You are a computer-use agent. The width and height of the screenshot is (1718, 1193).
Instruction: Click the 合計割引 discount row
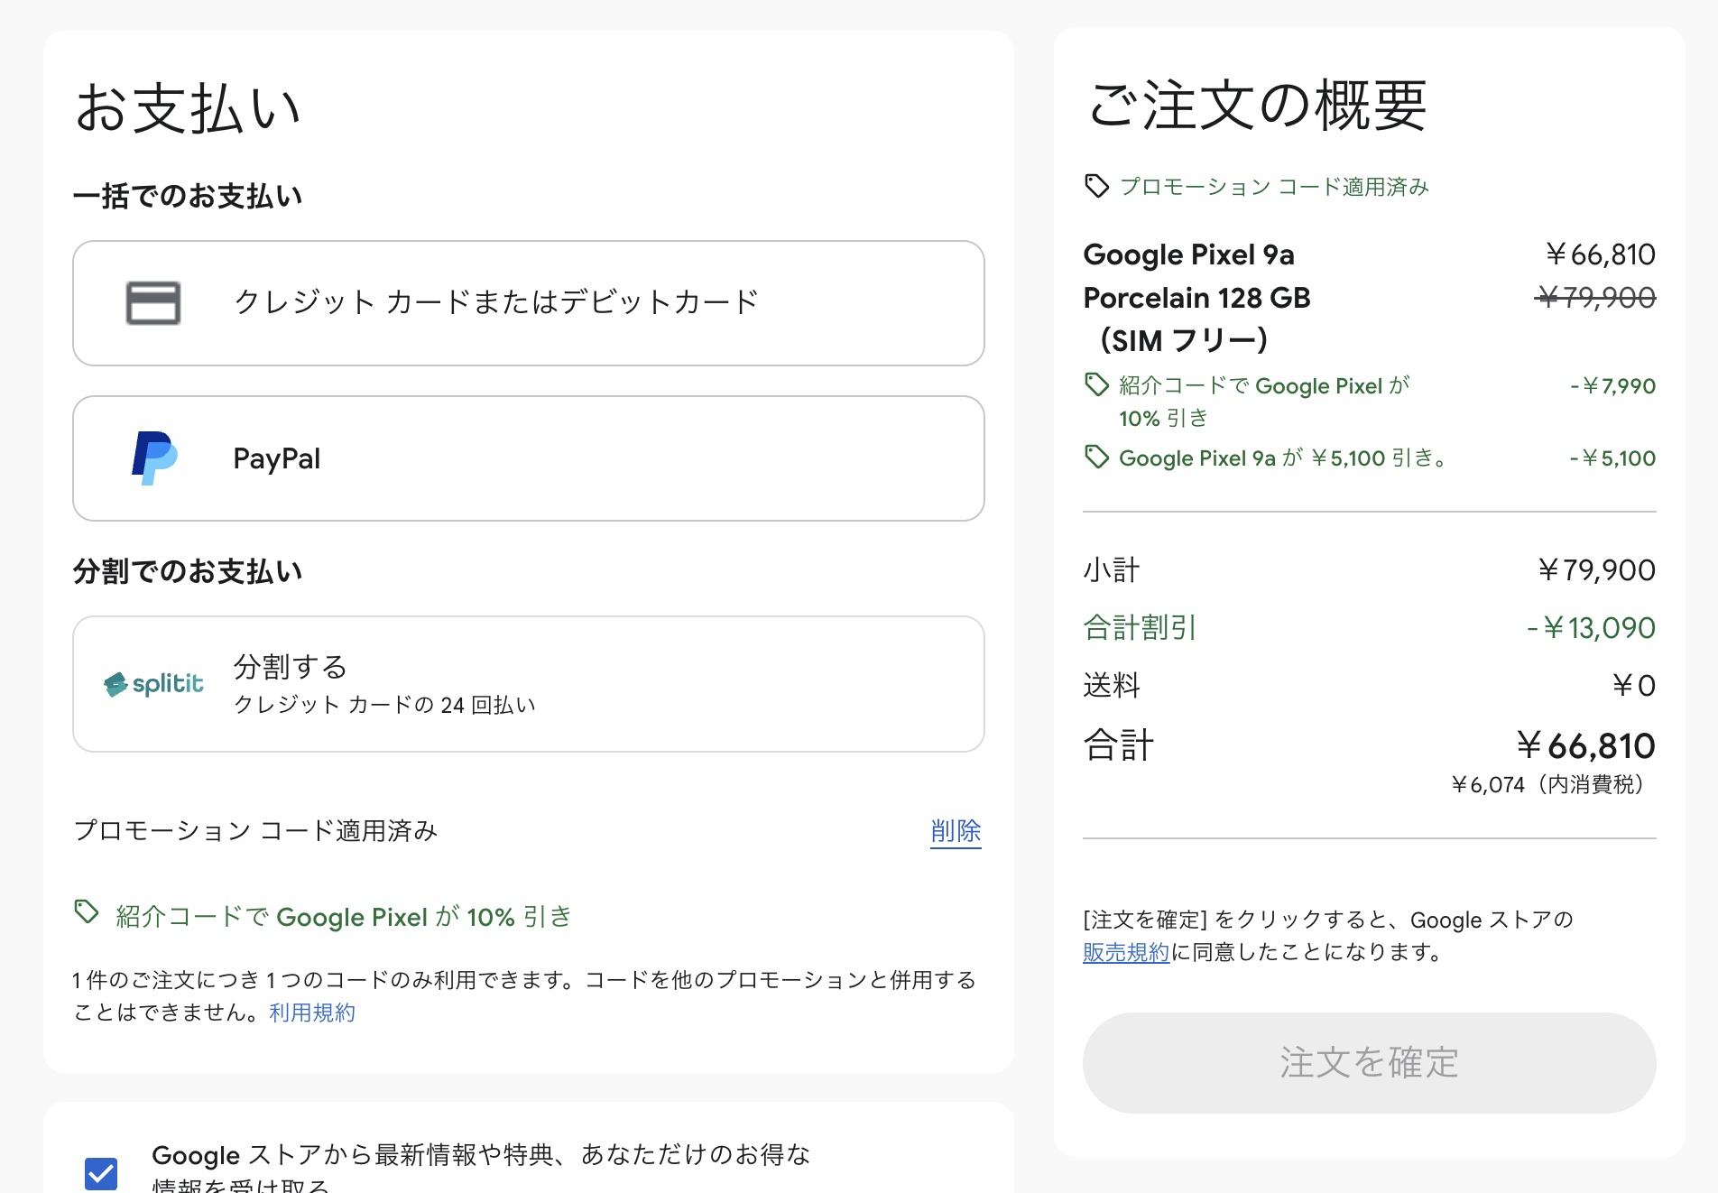[x=1369, y=628]
